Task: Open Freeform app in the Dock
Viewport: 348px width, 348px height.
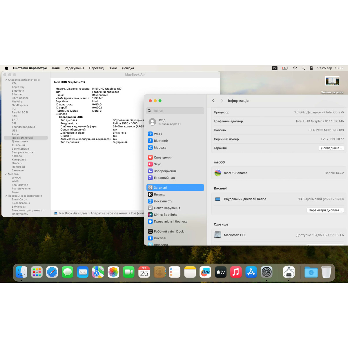Action: pyautogui.click(x=205, y=272)
